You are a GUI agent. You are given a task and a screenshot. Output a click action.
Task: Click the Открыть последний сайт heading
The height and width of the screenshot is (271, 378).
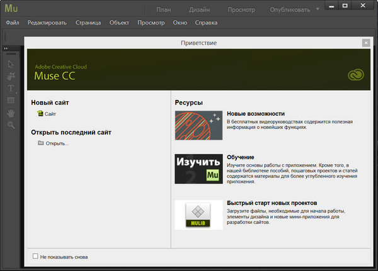(71, 133)
